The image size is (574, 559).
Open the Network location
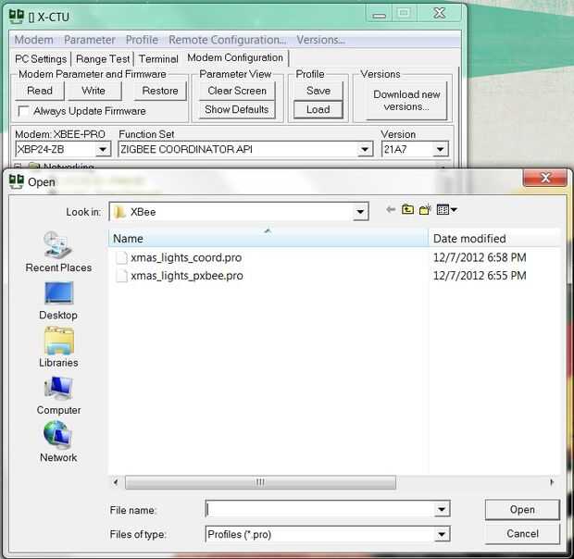coord(58,442)
